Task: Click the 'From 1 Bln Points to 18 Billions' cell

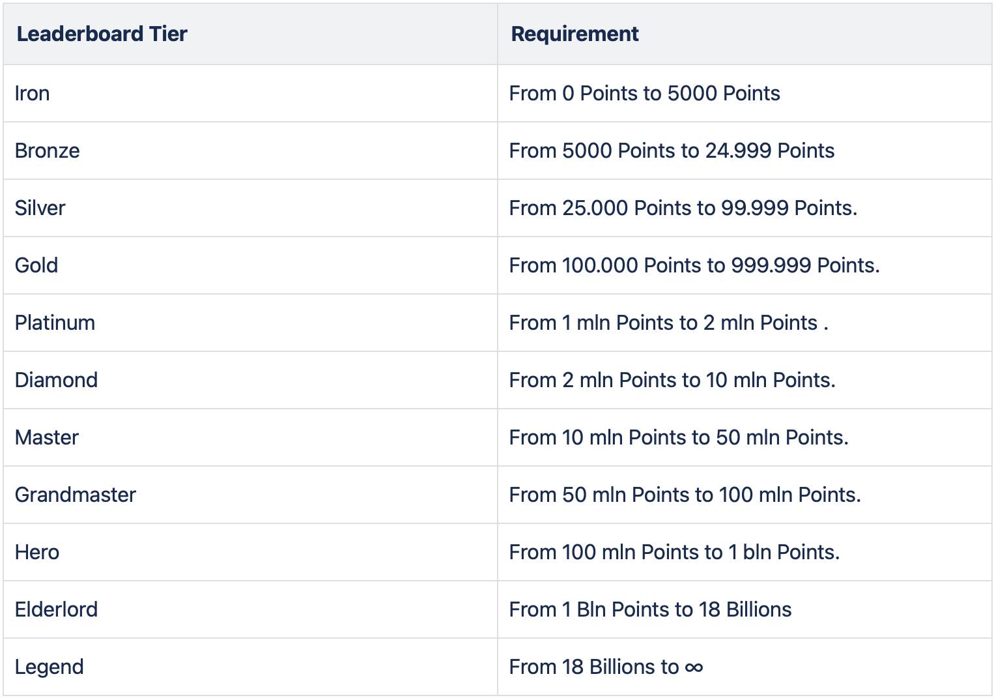Action: [745, 609]
